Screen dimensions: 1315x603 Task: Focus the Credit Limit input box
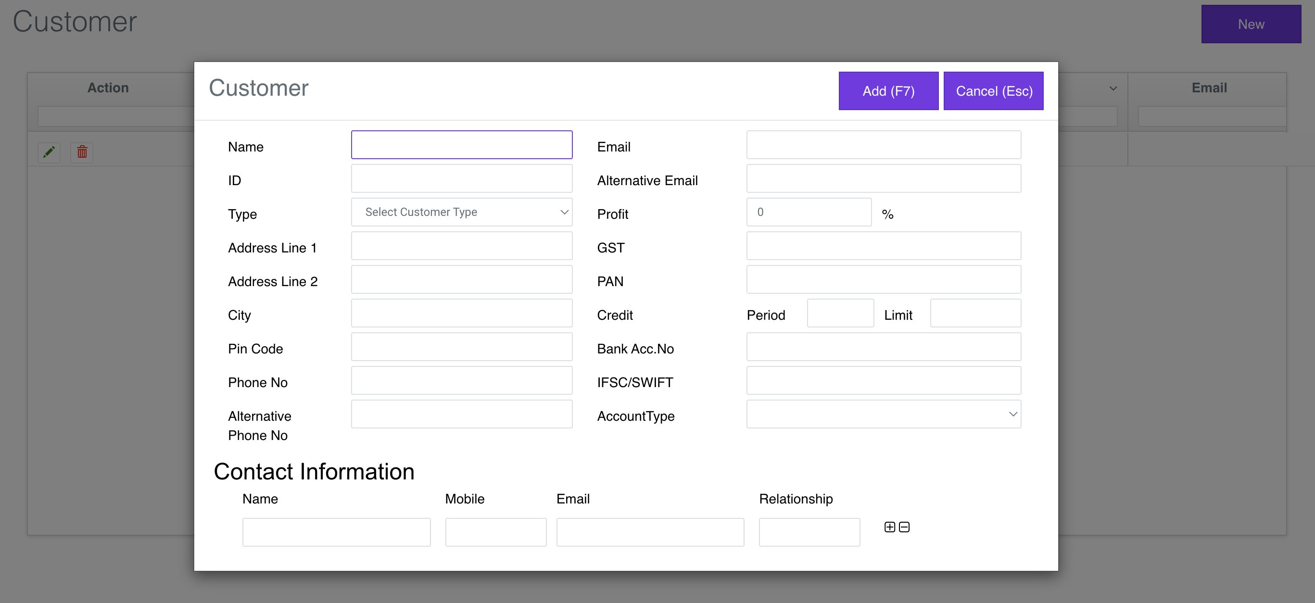[x=975, y=313]
